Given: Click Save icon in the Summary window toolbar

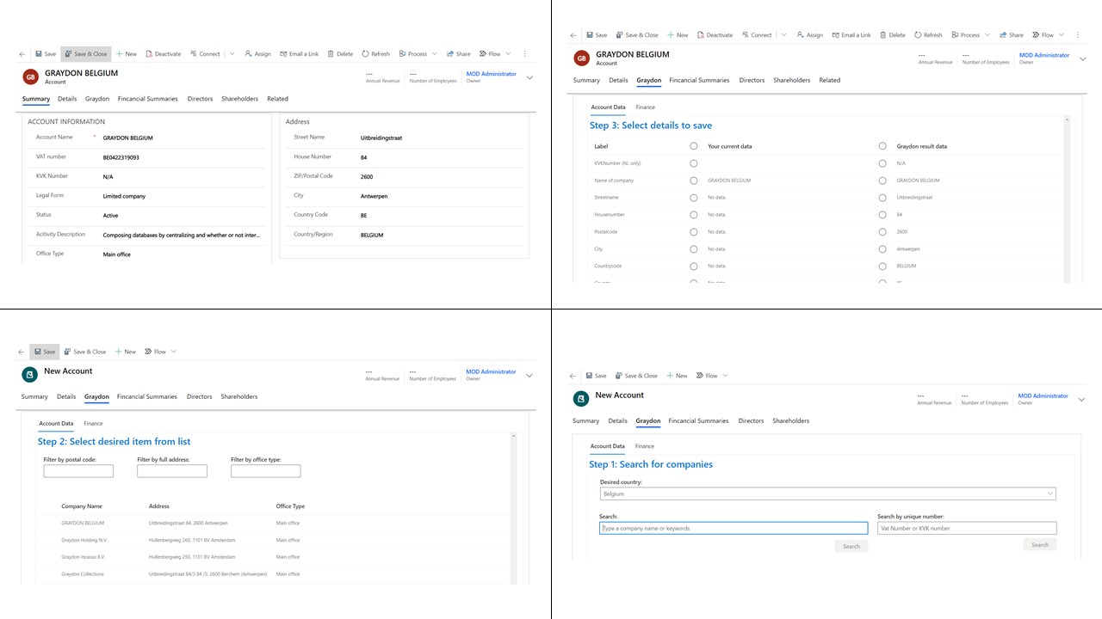Looking at the screenshot, I should tap(39, 54).
